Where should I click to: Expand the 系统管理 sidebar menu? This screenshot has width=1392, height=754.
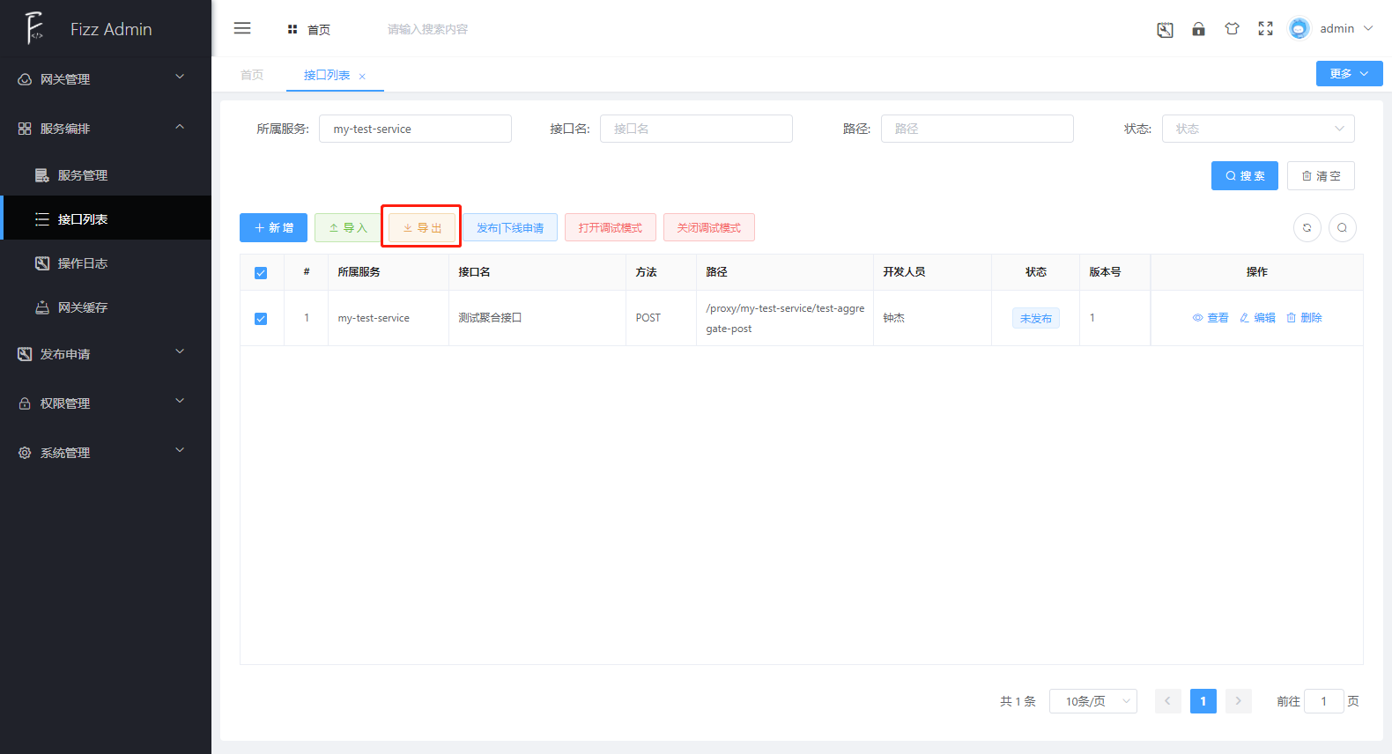point(106,453)
